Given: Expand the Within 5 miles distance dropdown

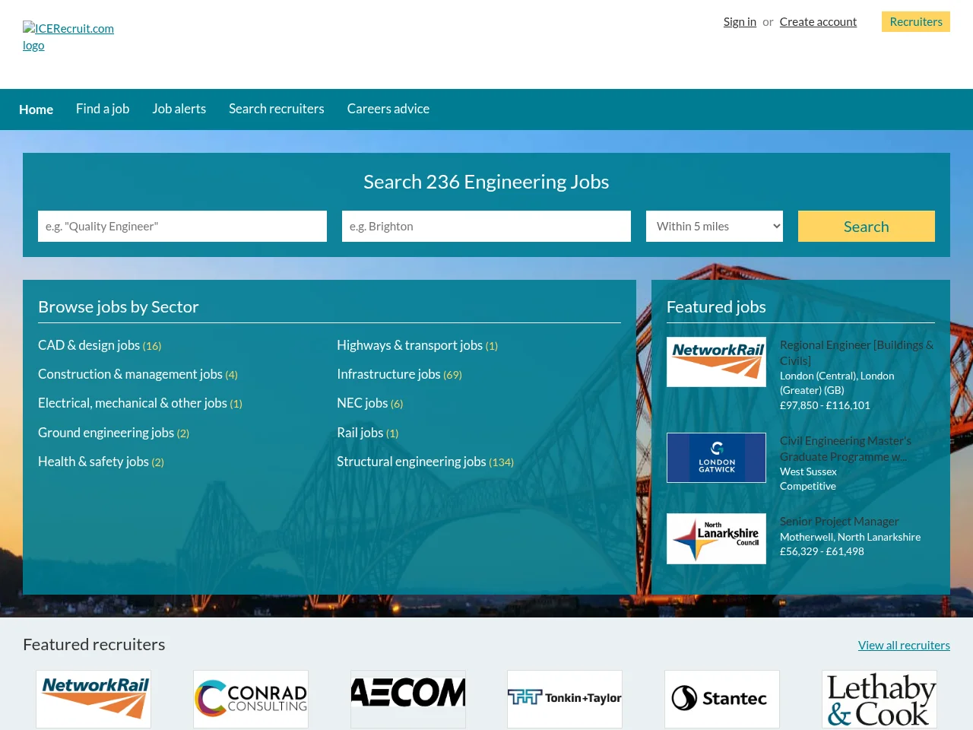Looking at the screenshot, I should [715, 227].
